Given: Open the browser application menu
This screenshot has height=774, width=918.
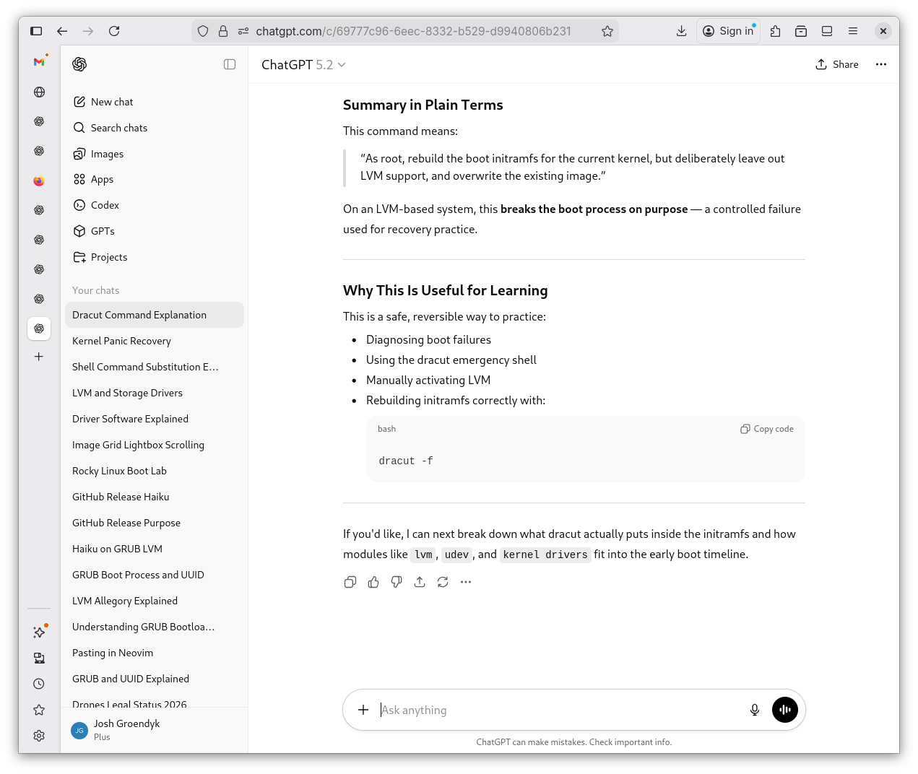Looking at the screenshot, I should [853, 31].
